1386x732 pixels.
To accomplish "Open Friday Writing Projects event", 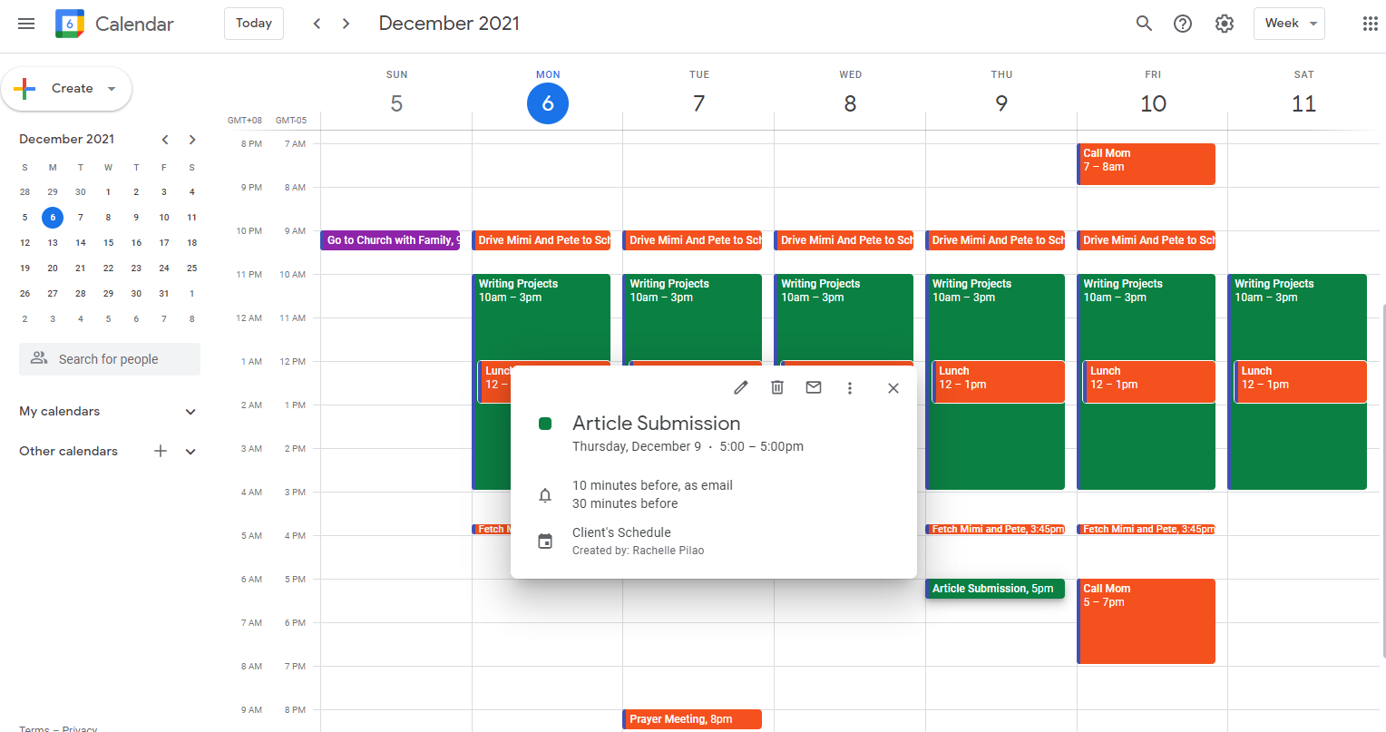I will [1146, 317].
